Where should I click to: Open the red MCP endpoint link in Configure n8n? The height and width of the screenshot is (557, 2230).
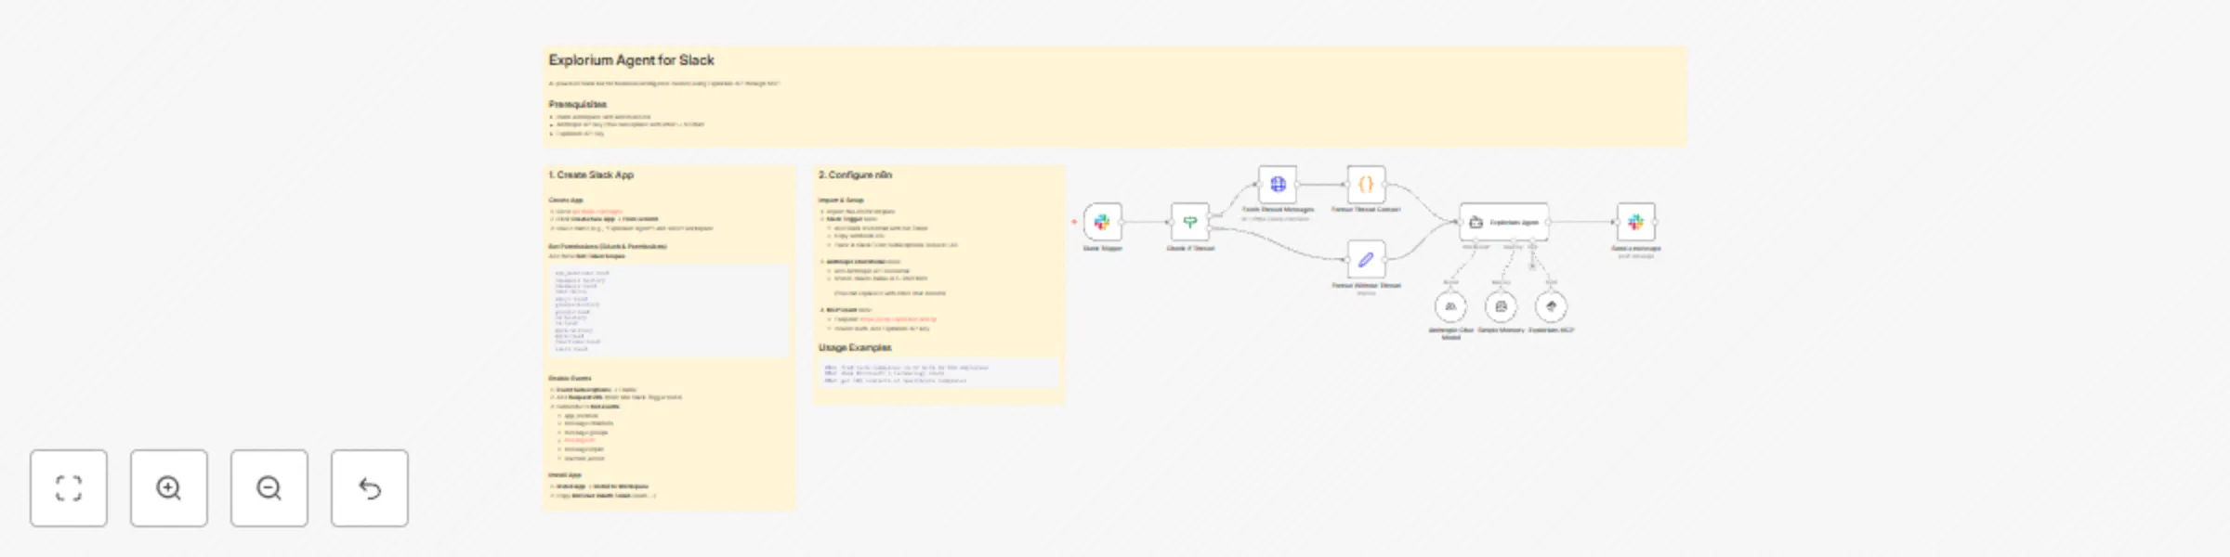point(898,319)
